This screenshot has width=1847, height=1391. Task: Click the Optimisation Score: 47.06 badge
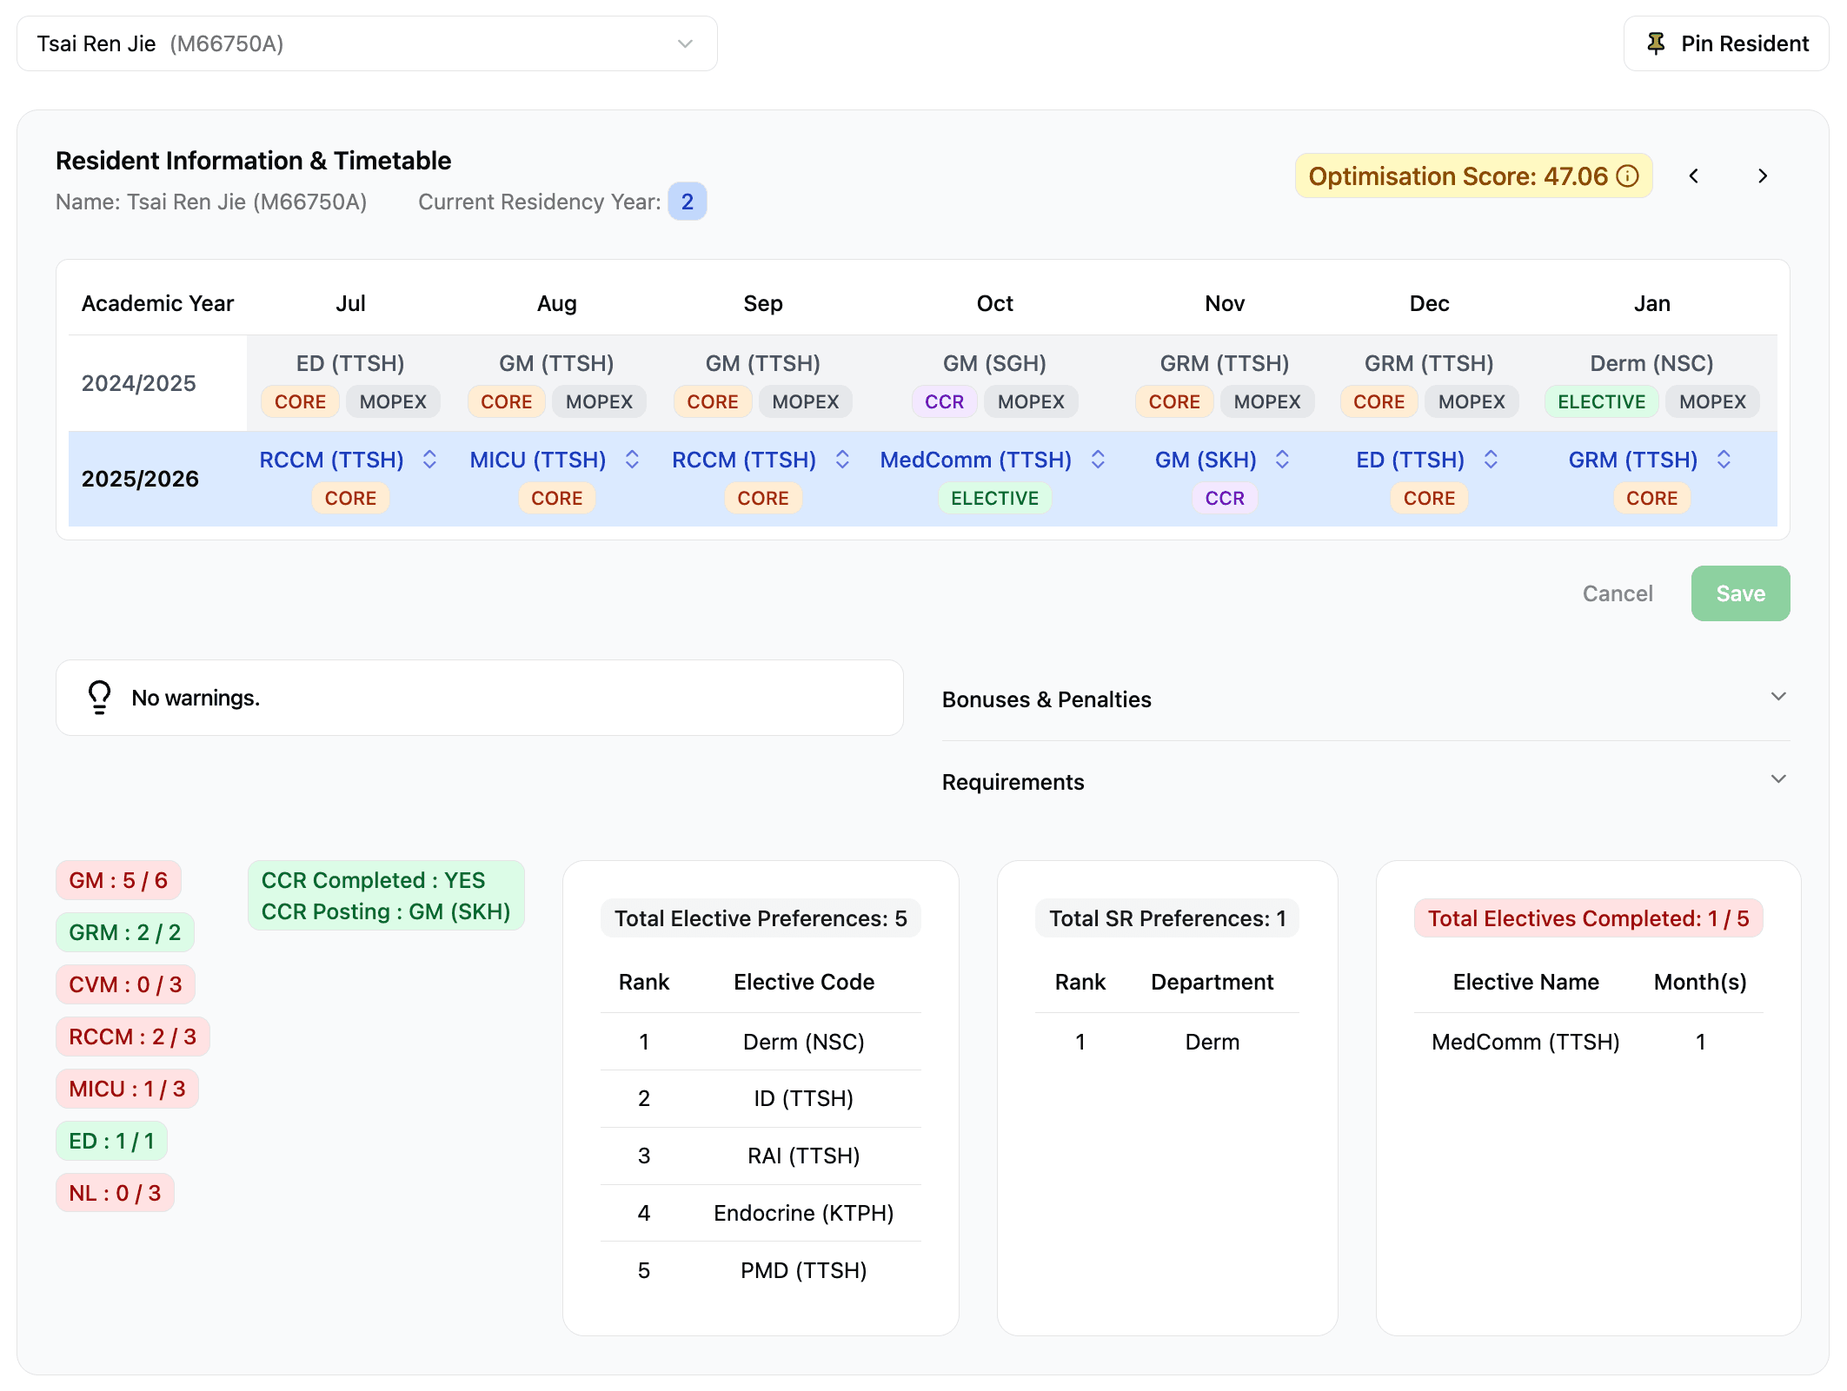click(x=1473, y=176)
